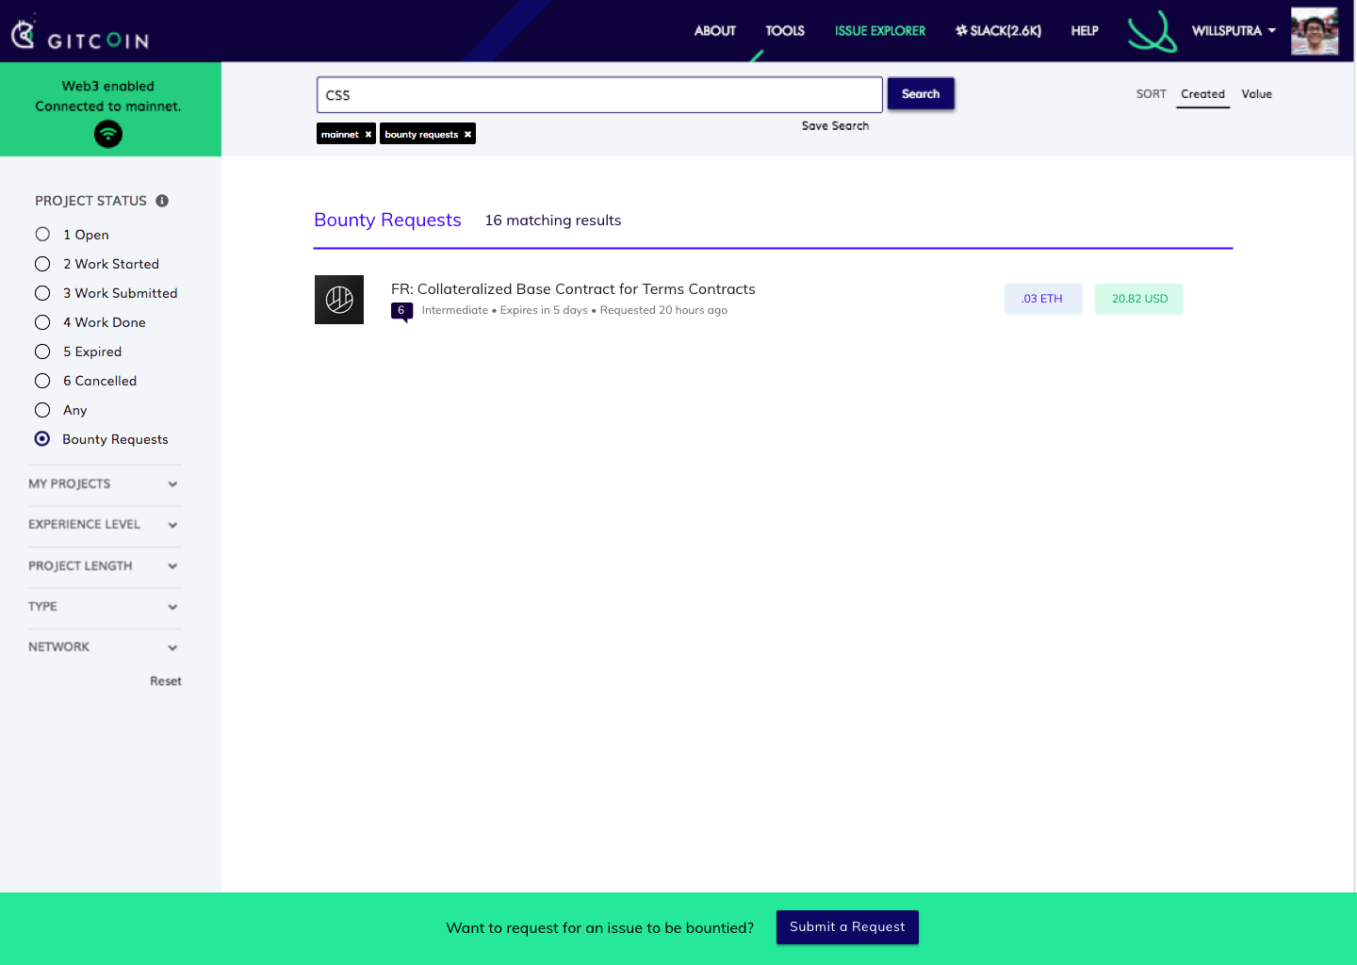Expand the Experience Level section
Screen dimensions: 1357x965
pos(104,525)
